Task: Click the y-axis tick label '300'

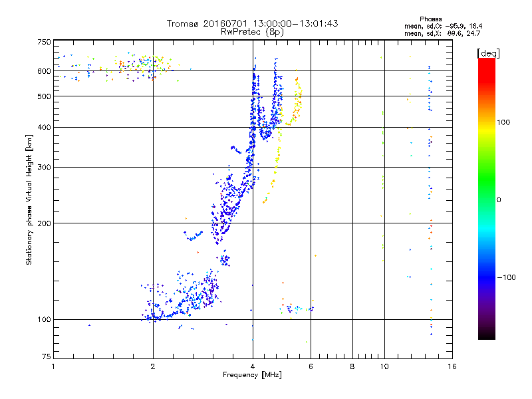Action: pos(44,168)
